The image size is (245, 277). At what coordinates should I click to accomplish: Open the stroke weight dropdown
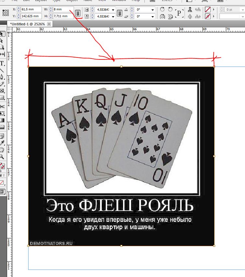point(243,10)
